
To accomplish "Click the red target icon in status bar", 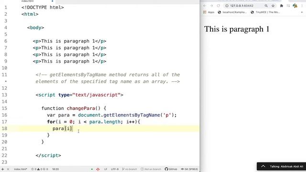I will (98, 169).
